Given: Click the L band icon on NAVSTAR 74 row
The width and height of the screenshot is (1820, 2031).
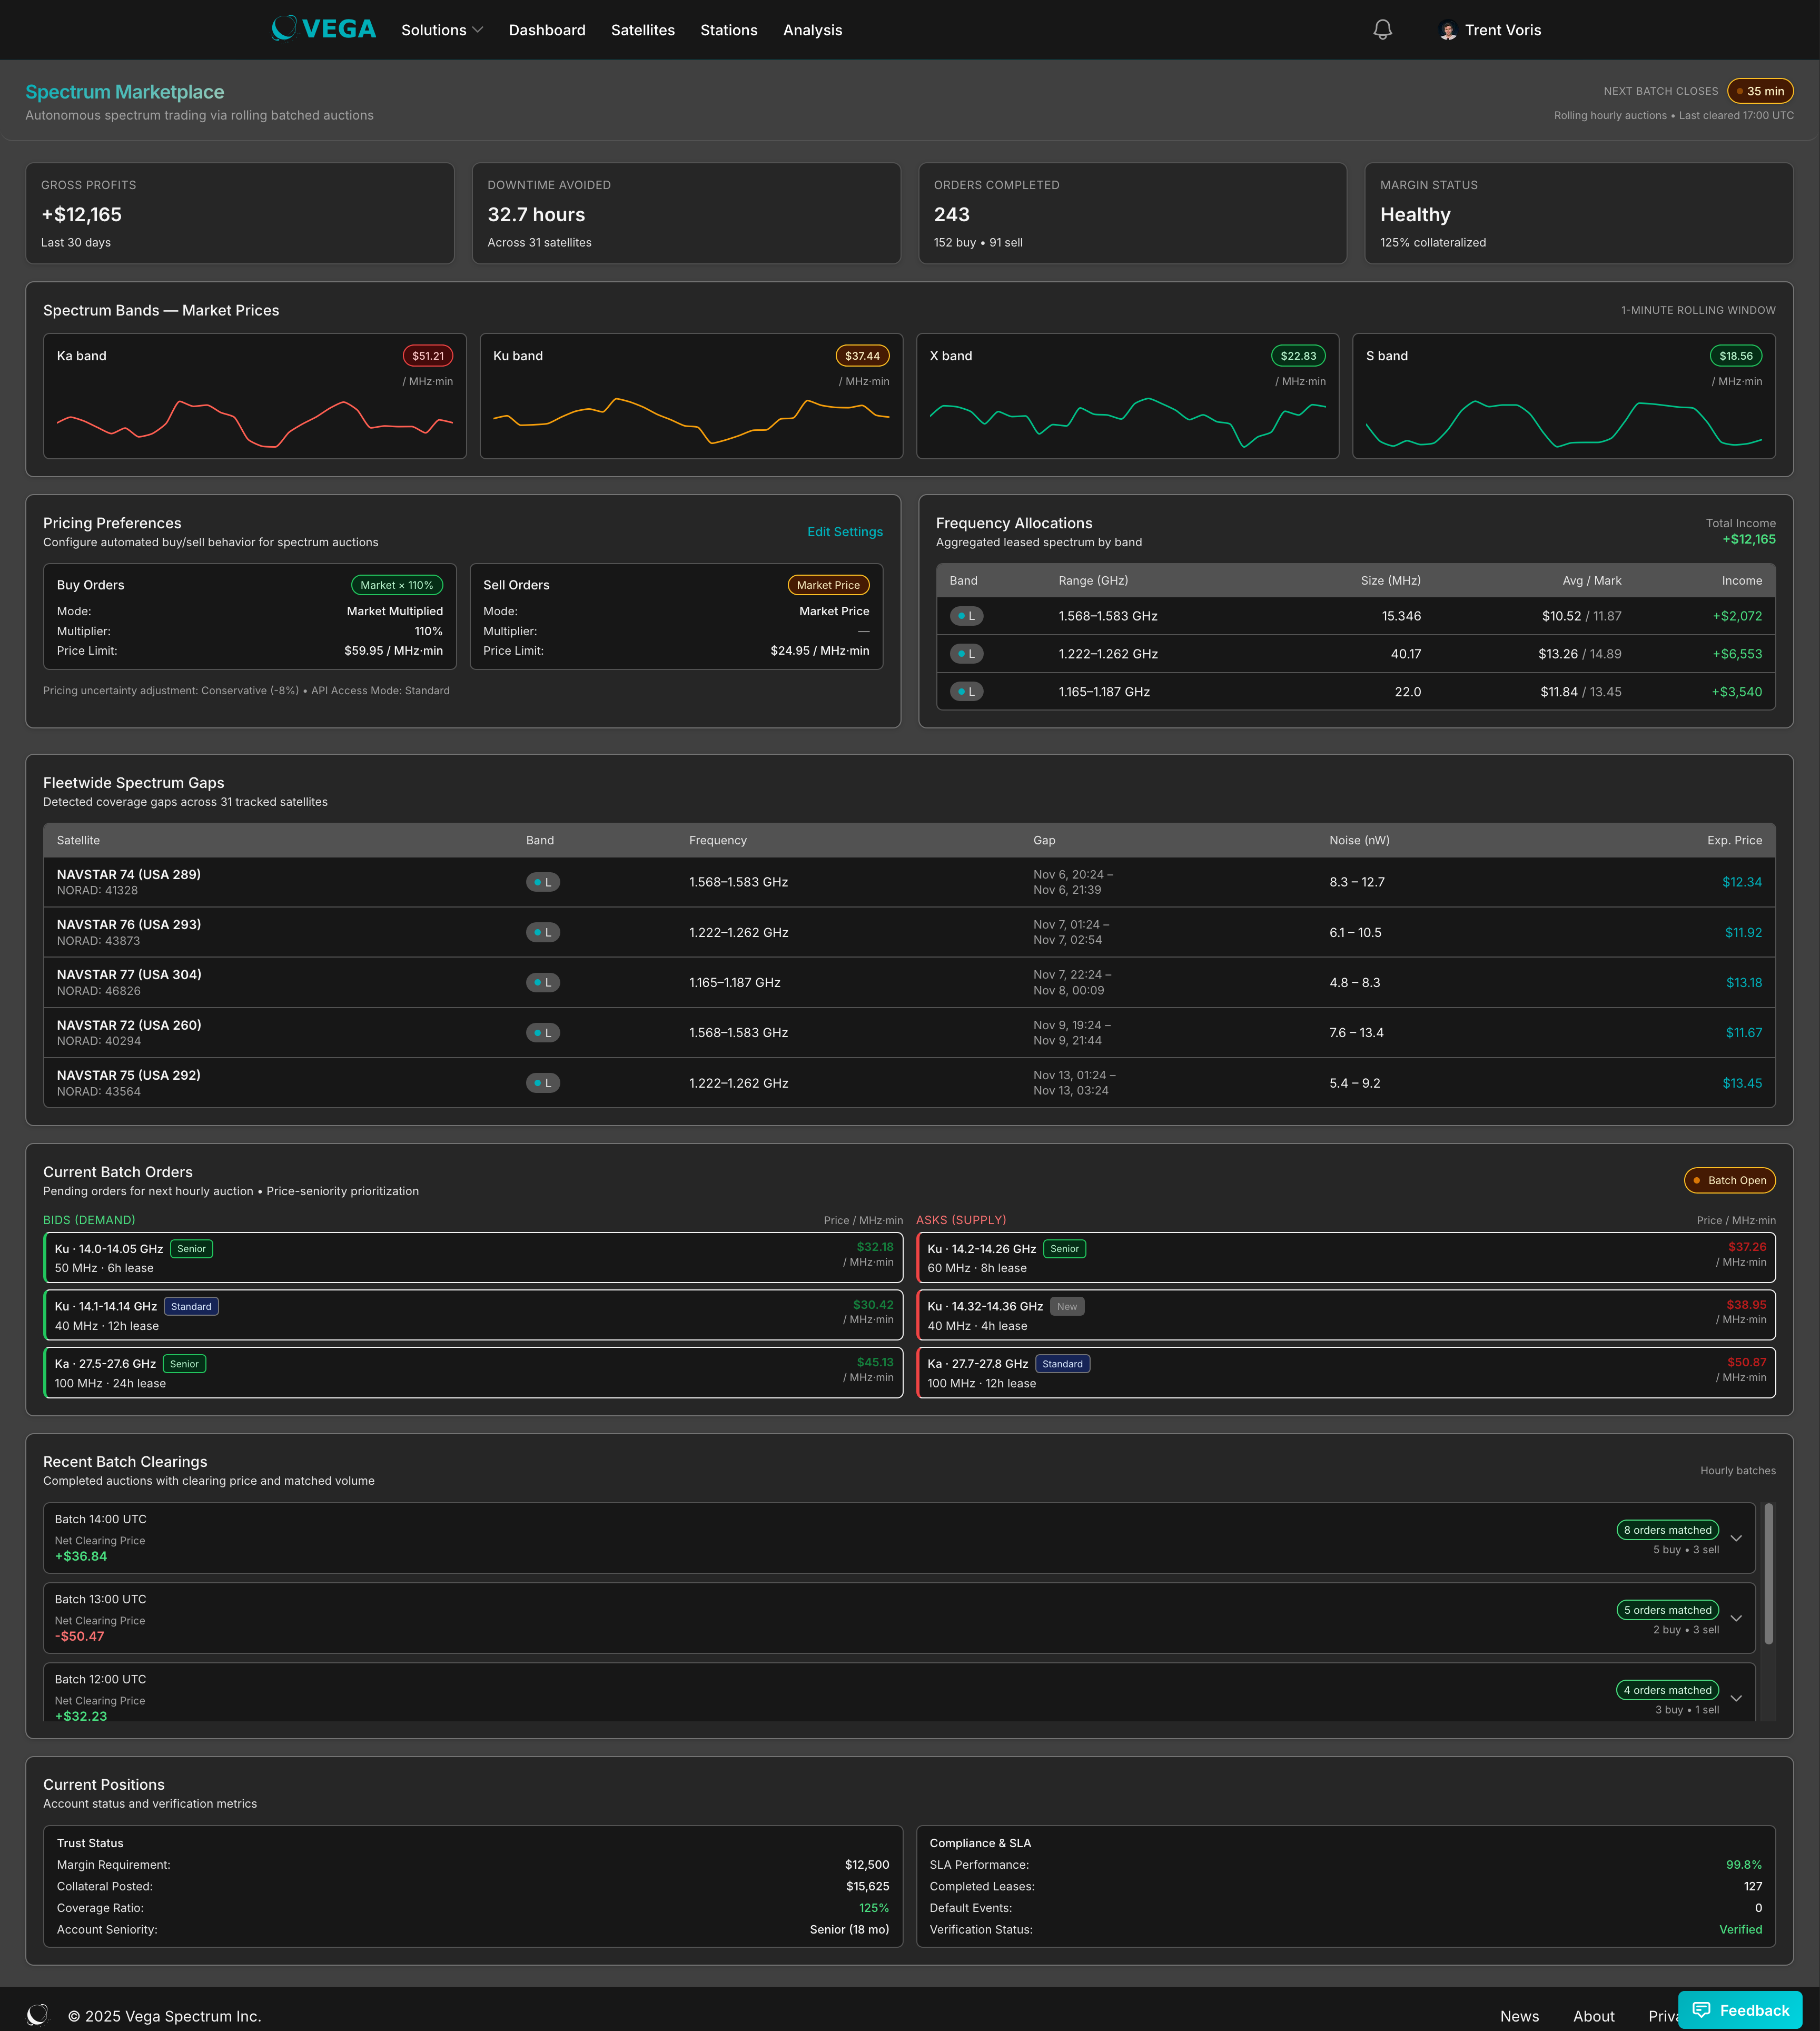Looking at the screenshot, I should 543,881.
